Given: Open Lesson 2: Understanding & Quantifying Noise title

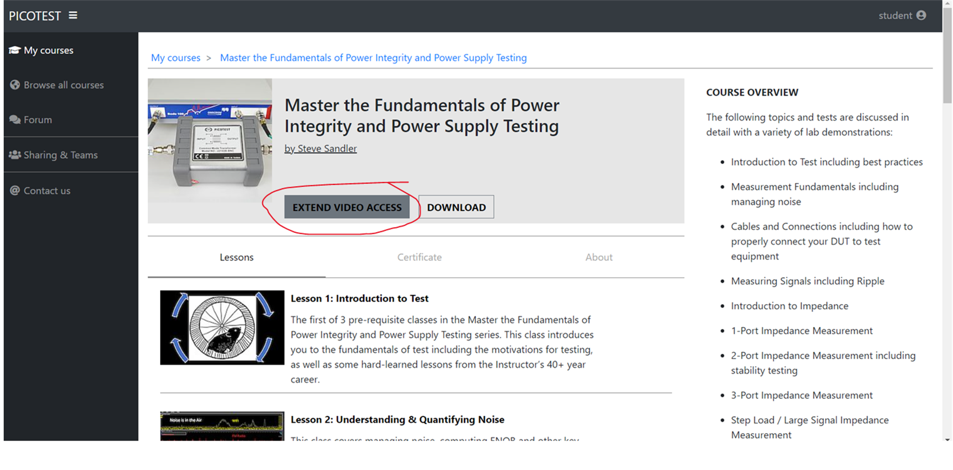Looking at the screenshot, I should 397,420.
